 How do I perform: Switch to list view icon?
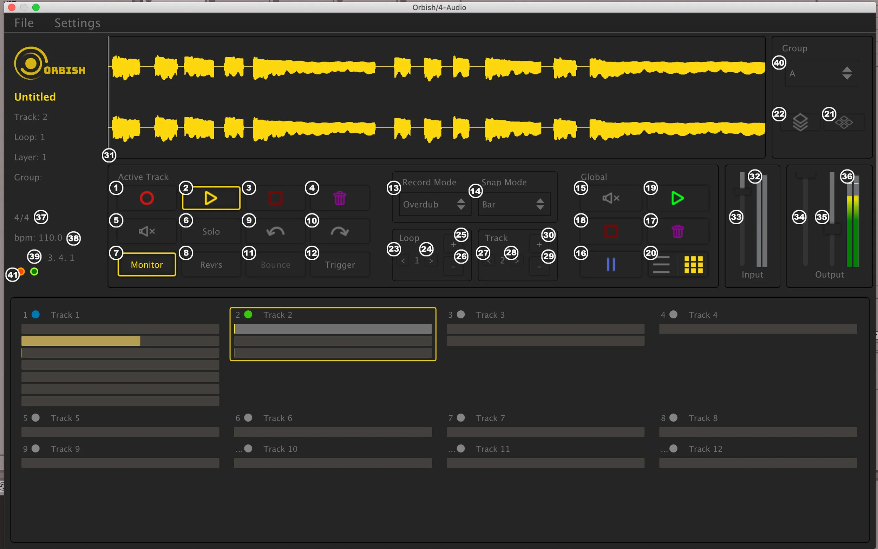coord(661,265)
